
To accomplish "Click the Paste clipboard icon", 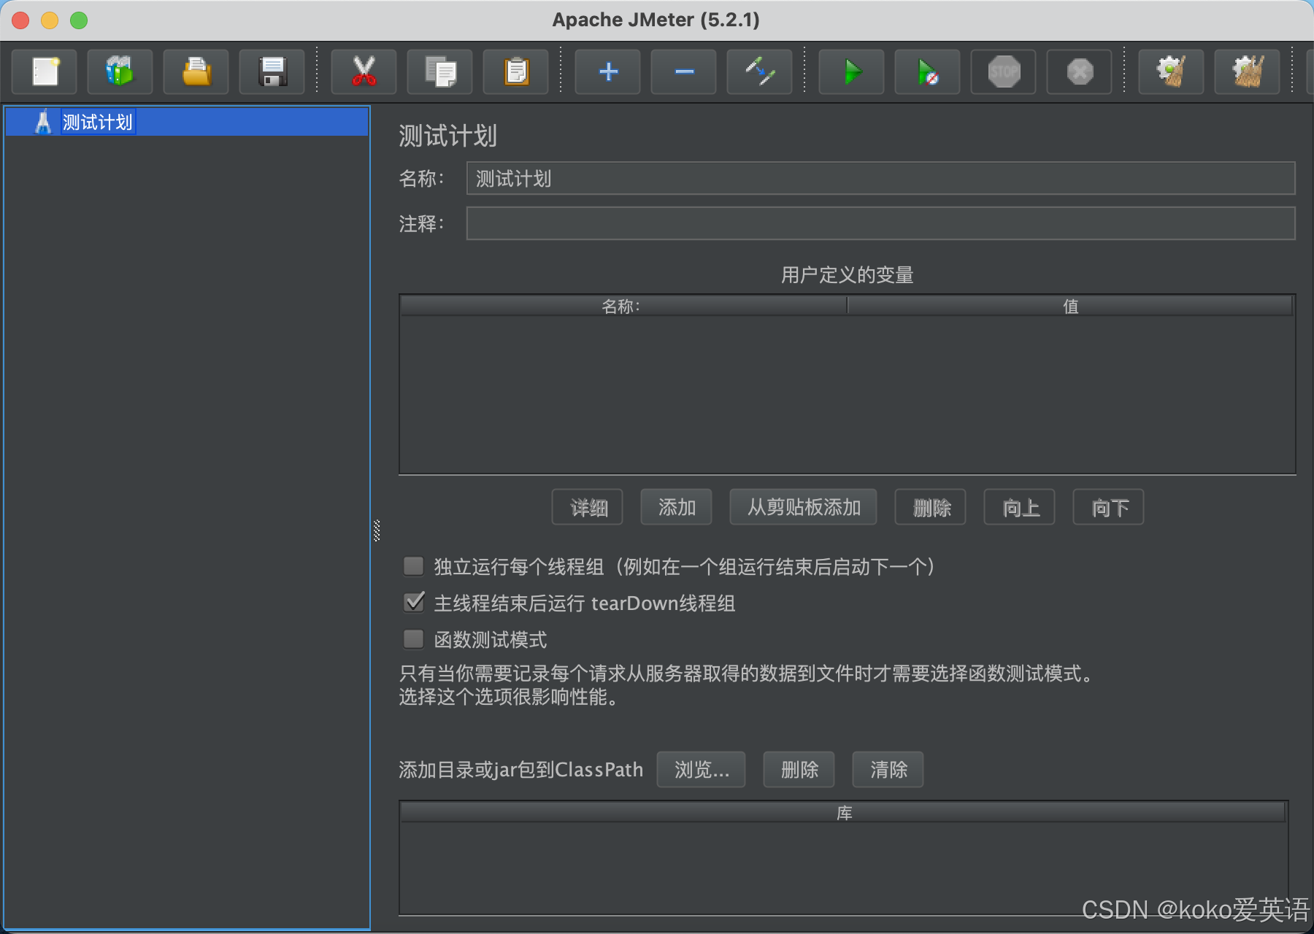I will click(516, 72).
